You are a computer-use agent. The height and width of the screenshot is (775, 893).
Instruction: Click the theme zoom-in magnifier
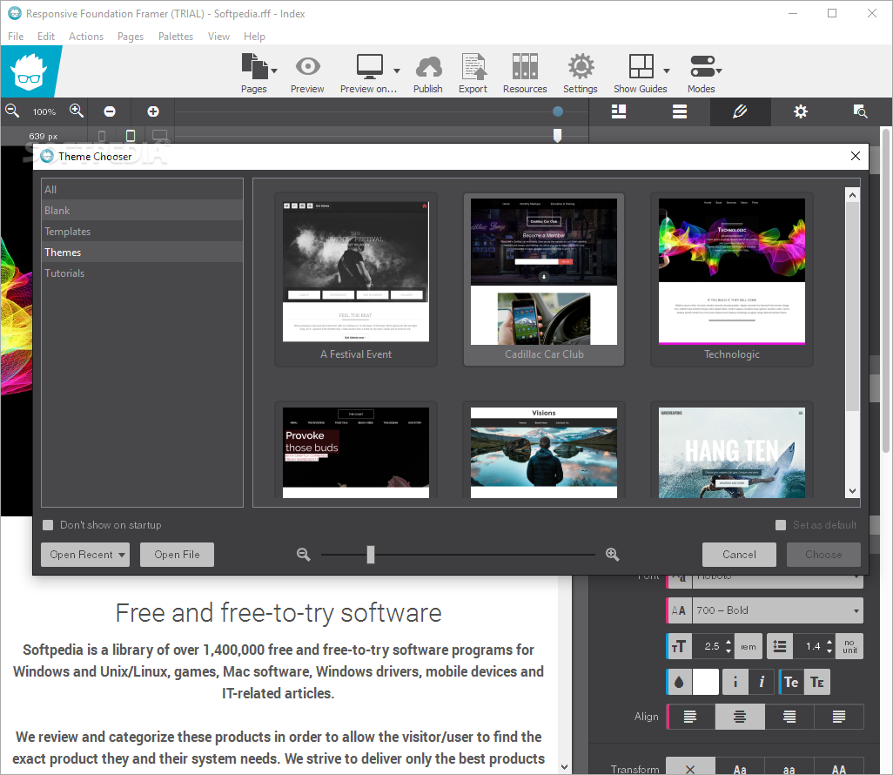point(612,555)
